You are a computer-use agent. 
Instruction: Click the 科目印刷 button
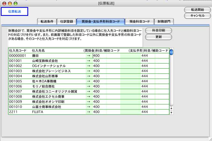(x=158, y=31)
